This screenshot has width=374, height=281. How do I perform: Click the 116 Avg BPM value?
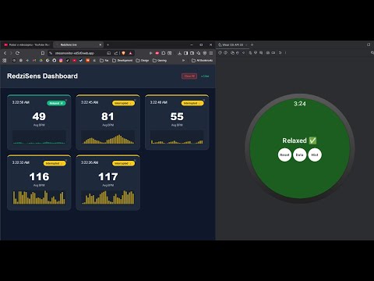39,176
